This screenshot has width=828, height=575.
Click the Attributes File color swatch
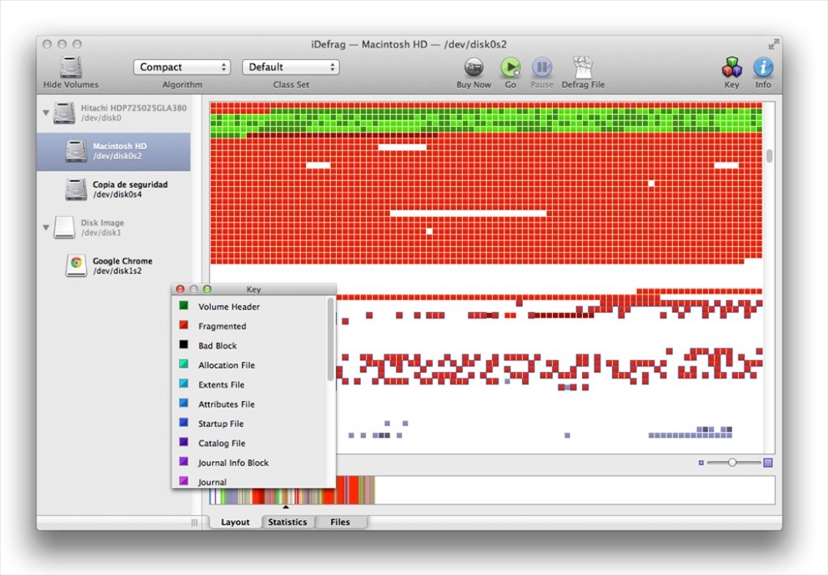tap(184, 403)
